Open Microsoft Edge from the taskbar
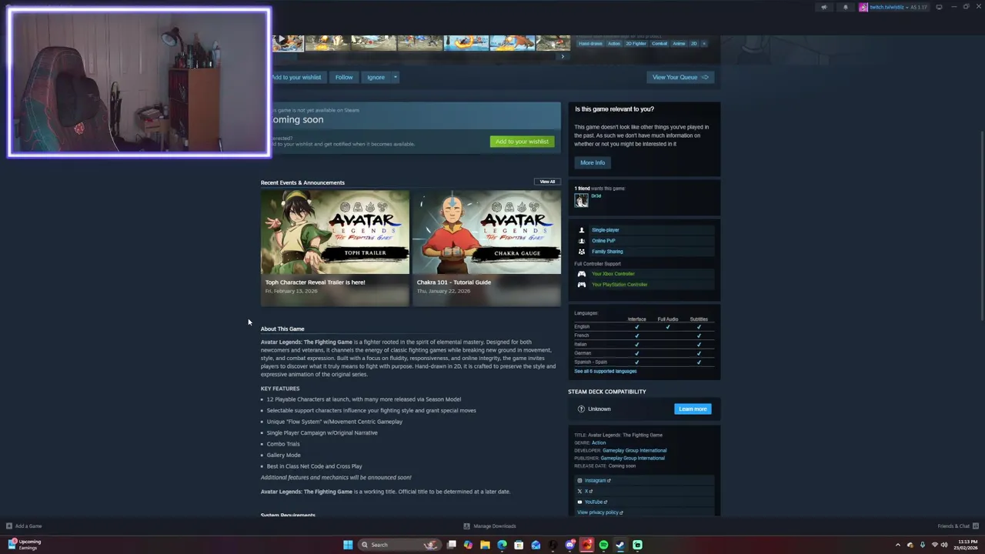 pos(502,545)
